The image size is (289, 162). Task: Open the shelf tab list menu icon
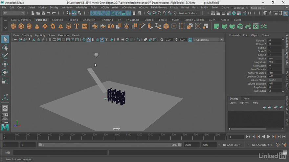(5, 20)
